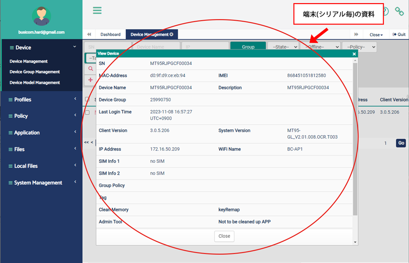The height and width of the screenshot is (263, 409).
Task: Open the link chain icon at top right
Action: (x=399, y=11)
